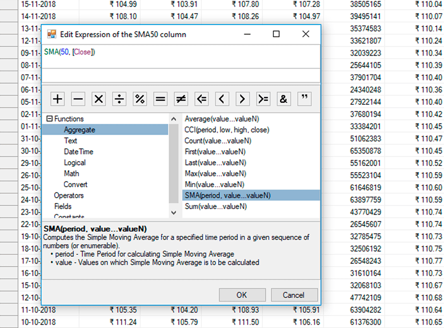The width and height of the screenshot is (444, 328).
Task: Cancel the expression edit dialog
Action: click(294, 295)
